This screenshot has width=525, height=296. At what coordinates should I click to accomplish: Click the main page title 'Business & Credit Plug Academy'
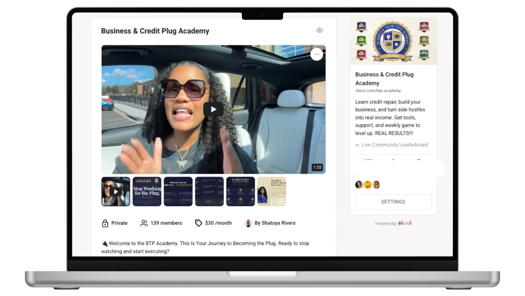coord(155,31)
